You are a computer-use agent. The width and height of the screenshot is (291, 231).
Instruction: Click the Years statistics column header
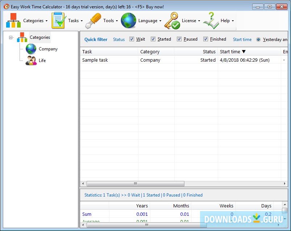[129, 206]
